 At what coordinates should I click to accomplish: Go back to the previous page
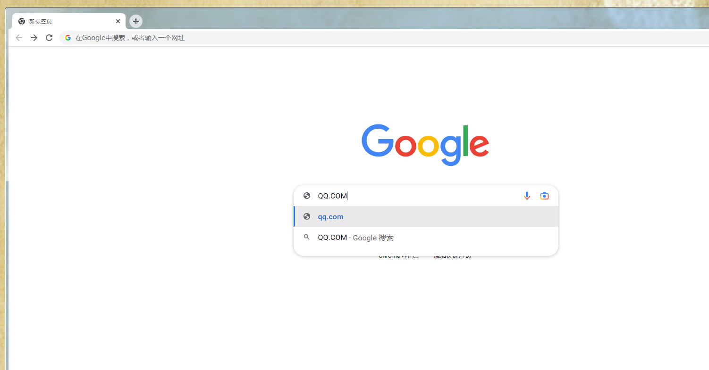pyautogui.click(x=19, y=38)
